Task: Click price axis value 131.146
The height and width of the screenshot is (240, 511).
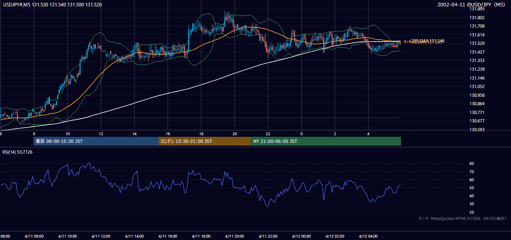Action: 477,78
